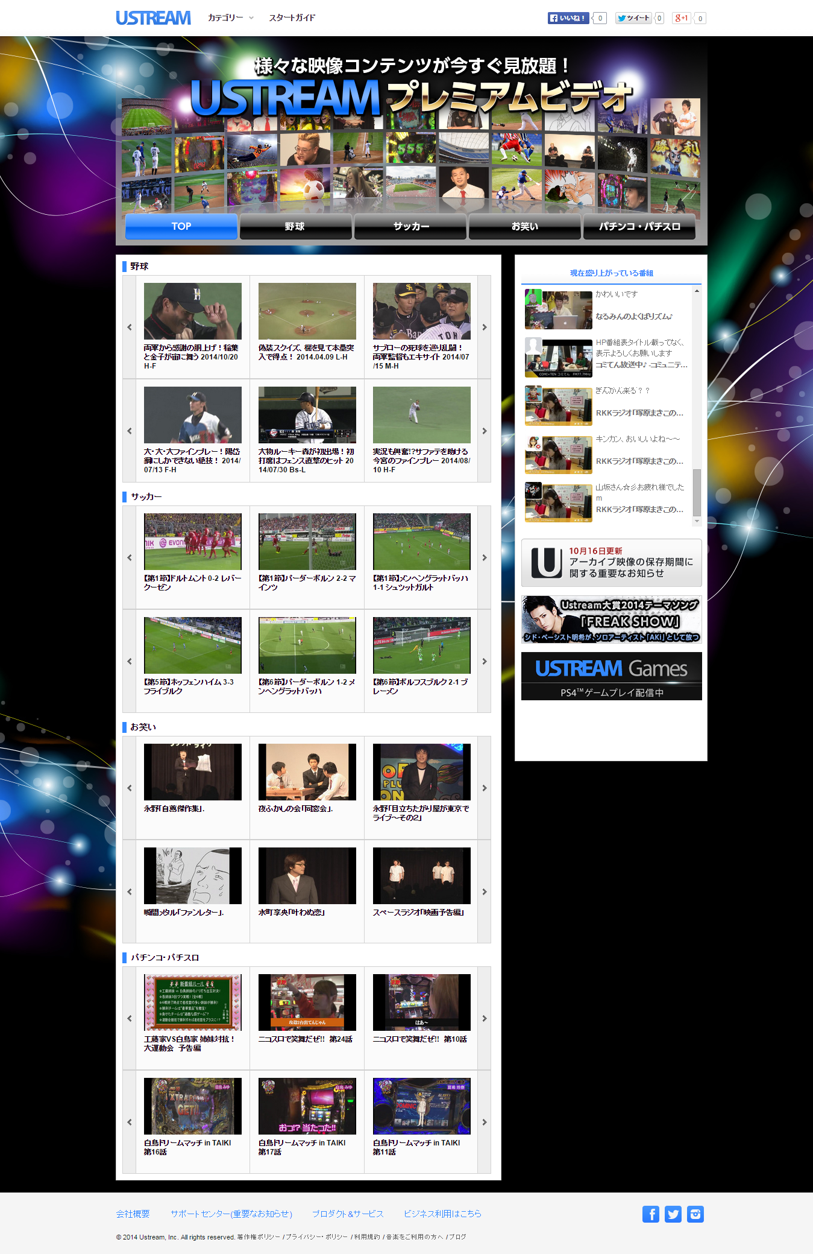This screenshot has width=813, height=1254.
Task: Show previous videos in first 野球 row
Action: pos(129,327)
